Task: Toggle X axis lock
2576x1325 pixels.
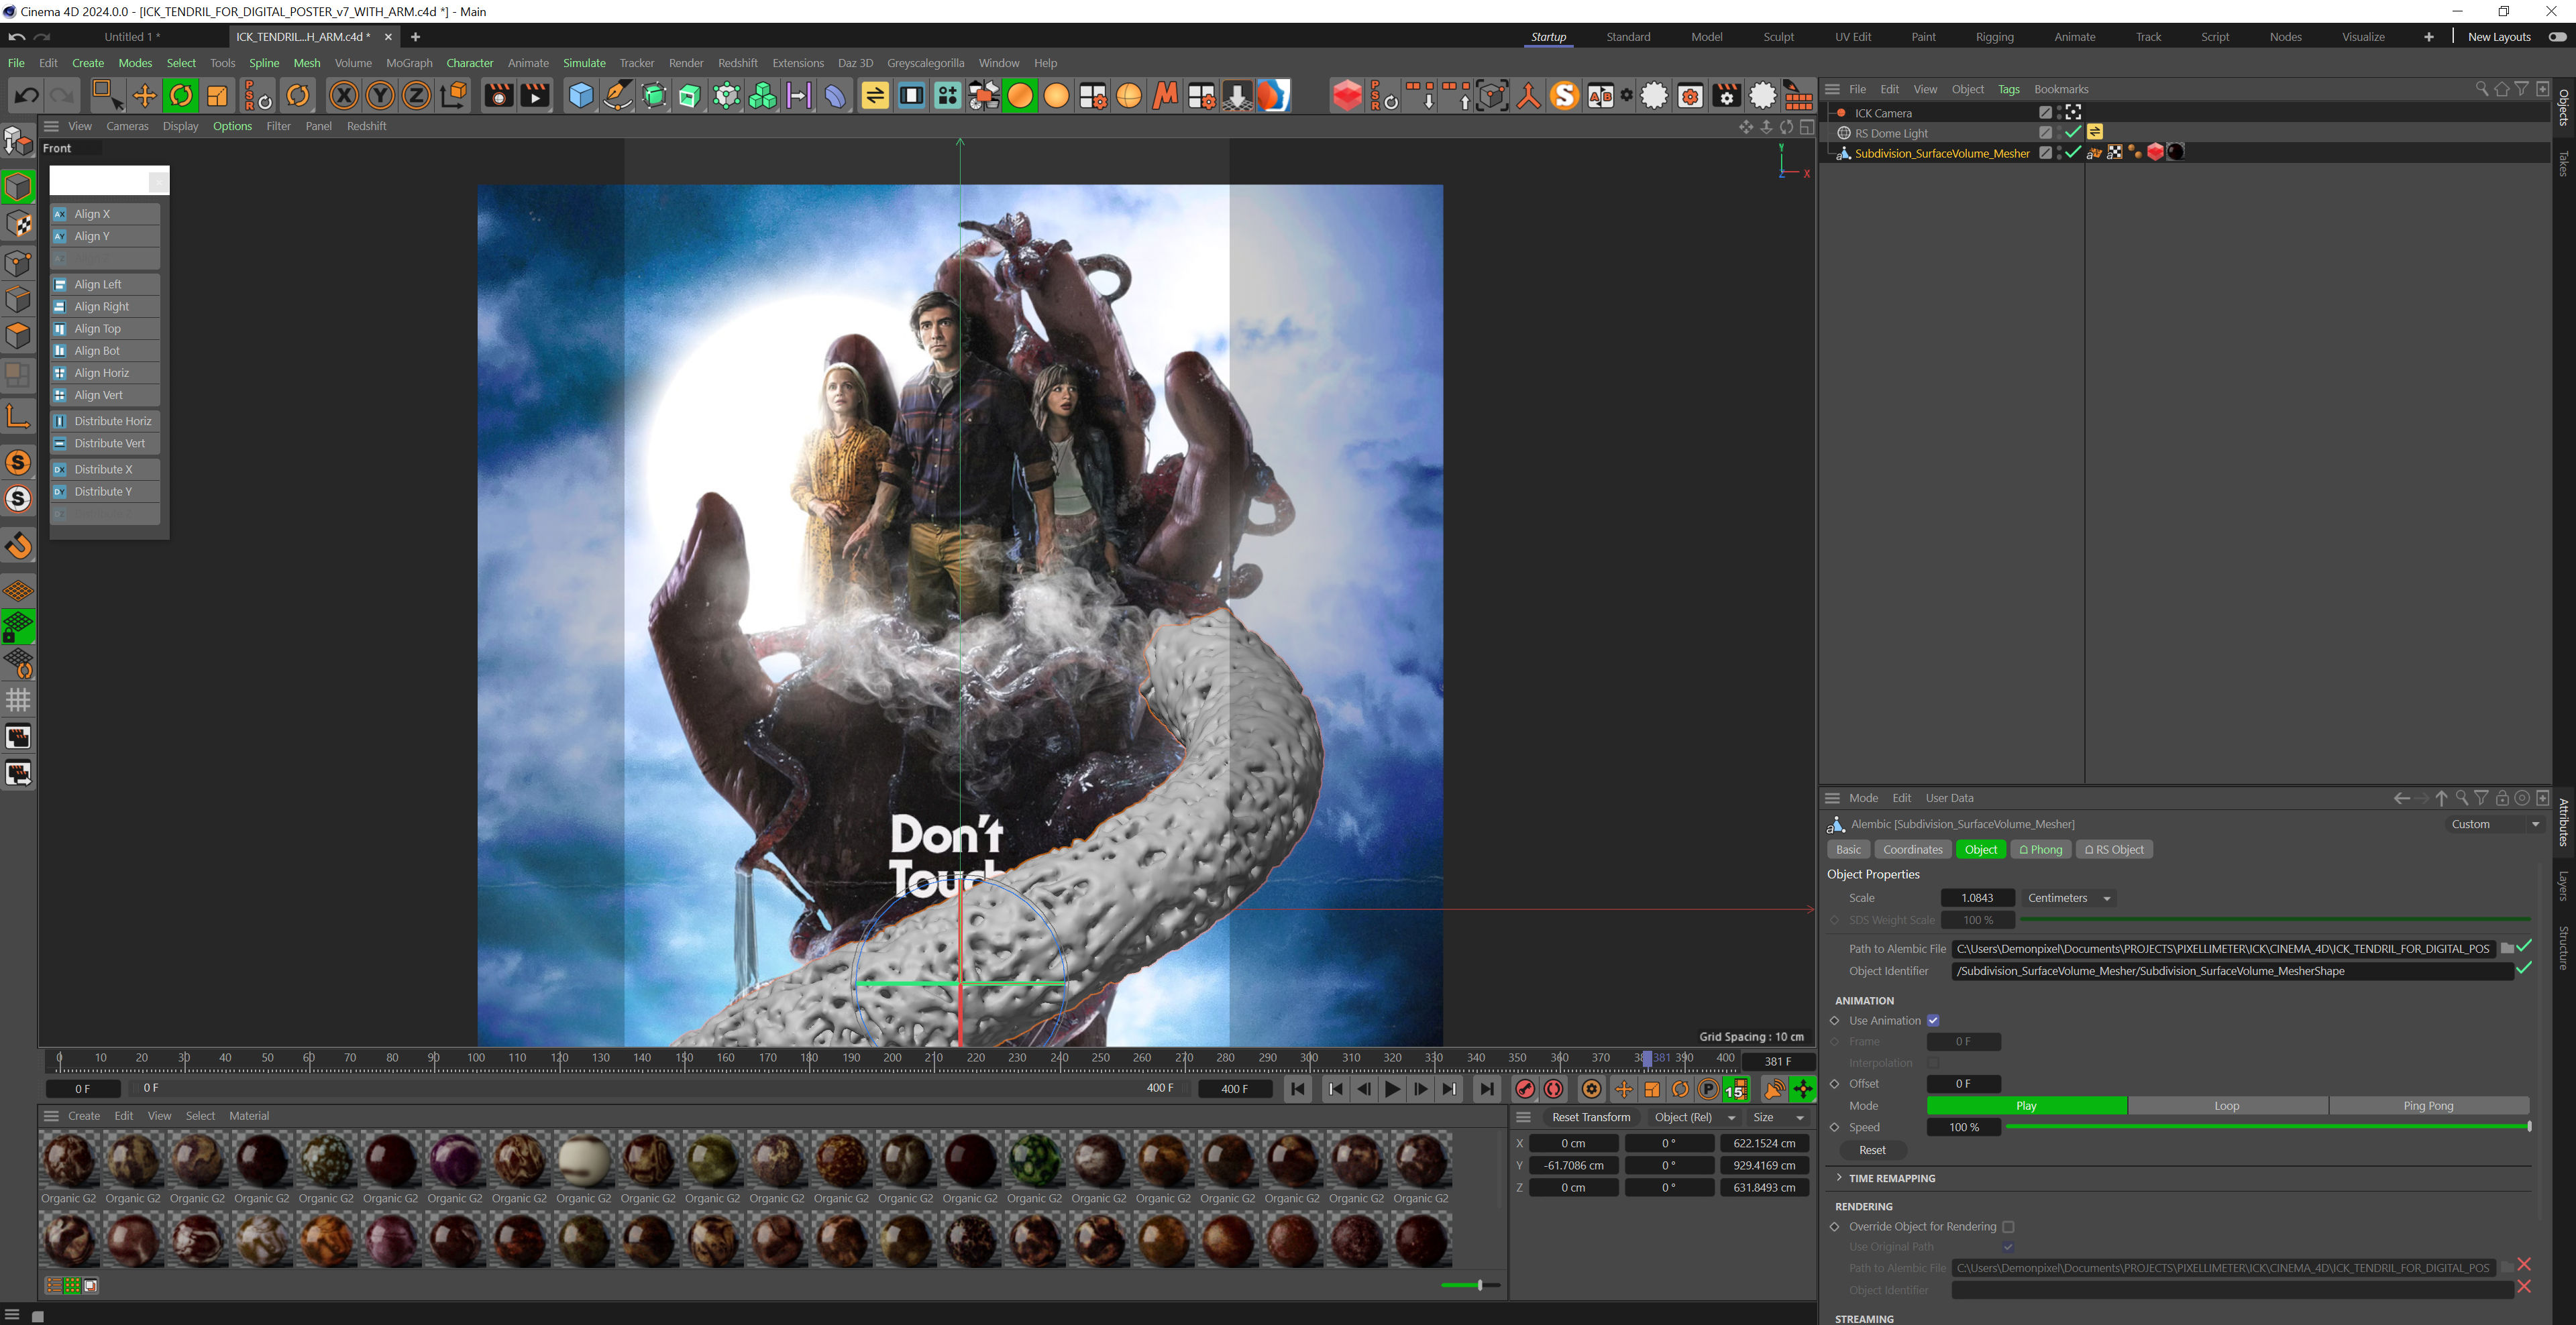Action: coord(343,96)
